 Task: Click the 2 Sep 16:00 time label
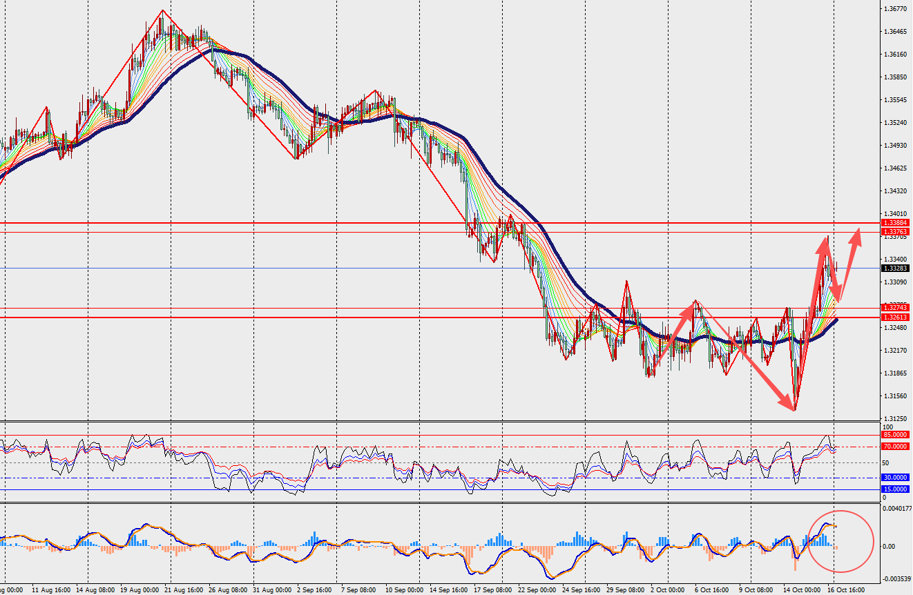click(x=314, y=590)
